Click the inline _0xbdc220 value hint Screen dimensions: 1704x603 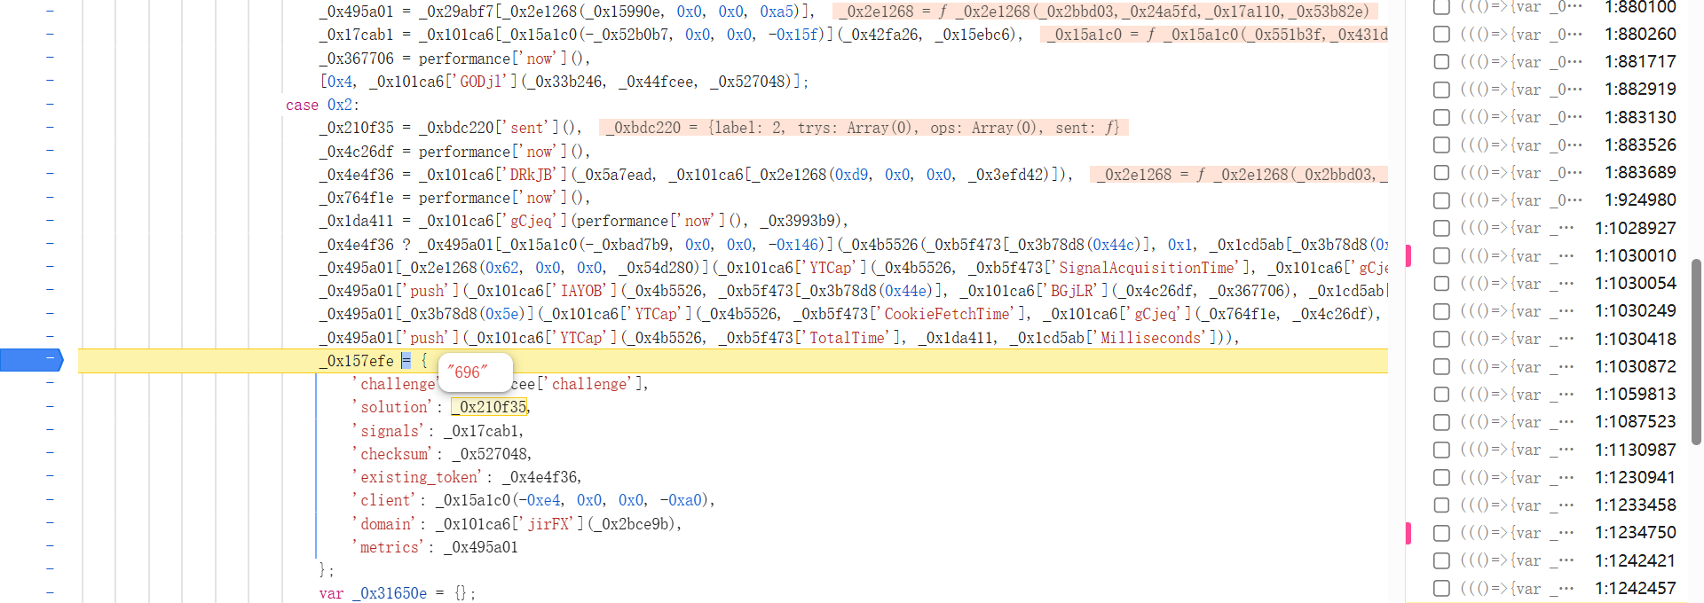click(x=863, y=128)
